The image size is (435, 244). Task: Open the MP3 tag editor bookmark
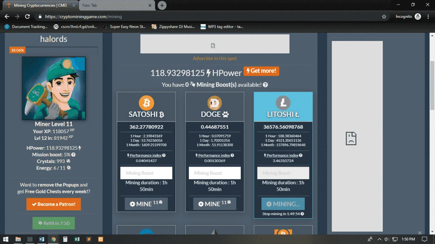click(222, 26)
